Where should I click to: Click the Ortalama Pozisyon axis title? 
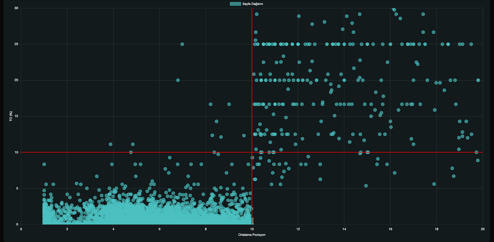tap(252, 235)
